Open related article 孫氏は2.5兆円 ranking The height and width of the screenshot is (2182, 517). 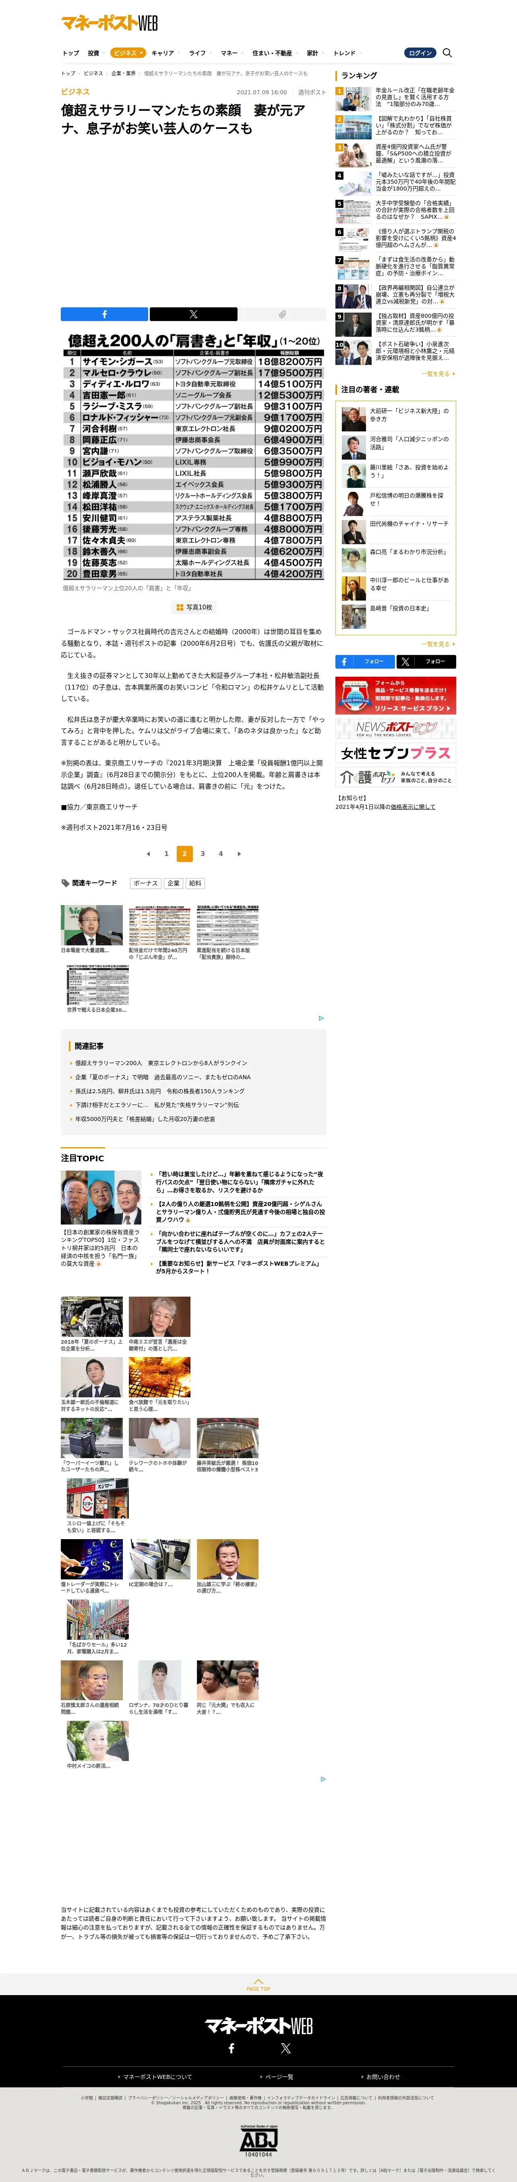point(160,1091)
